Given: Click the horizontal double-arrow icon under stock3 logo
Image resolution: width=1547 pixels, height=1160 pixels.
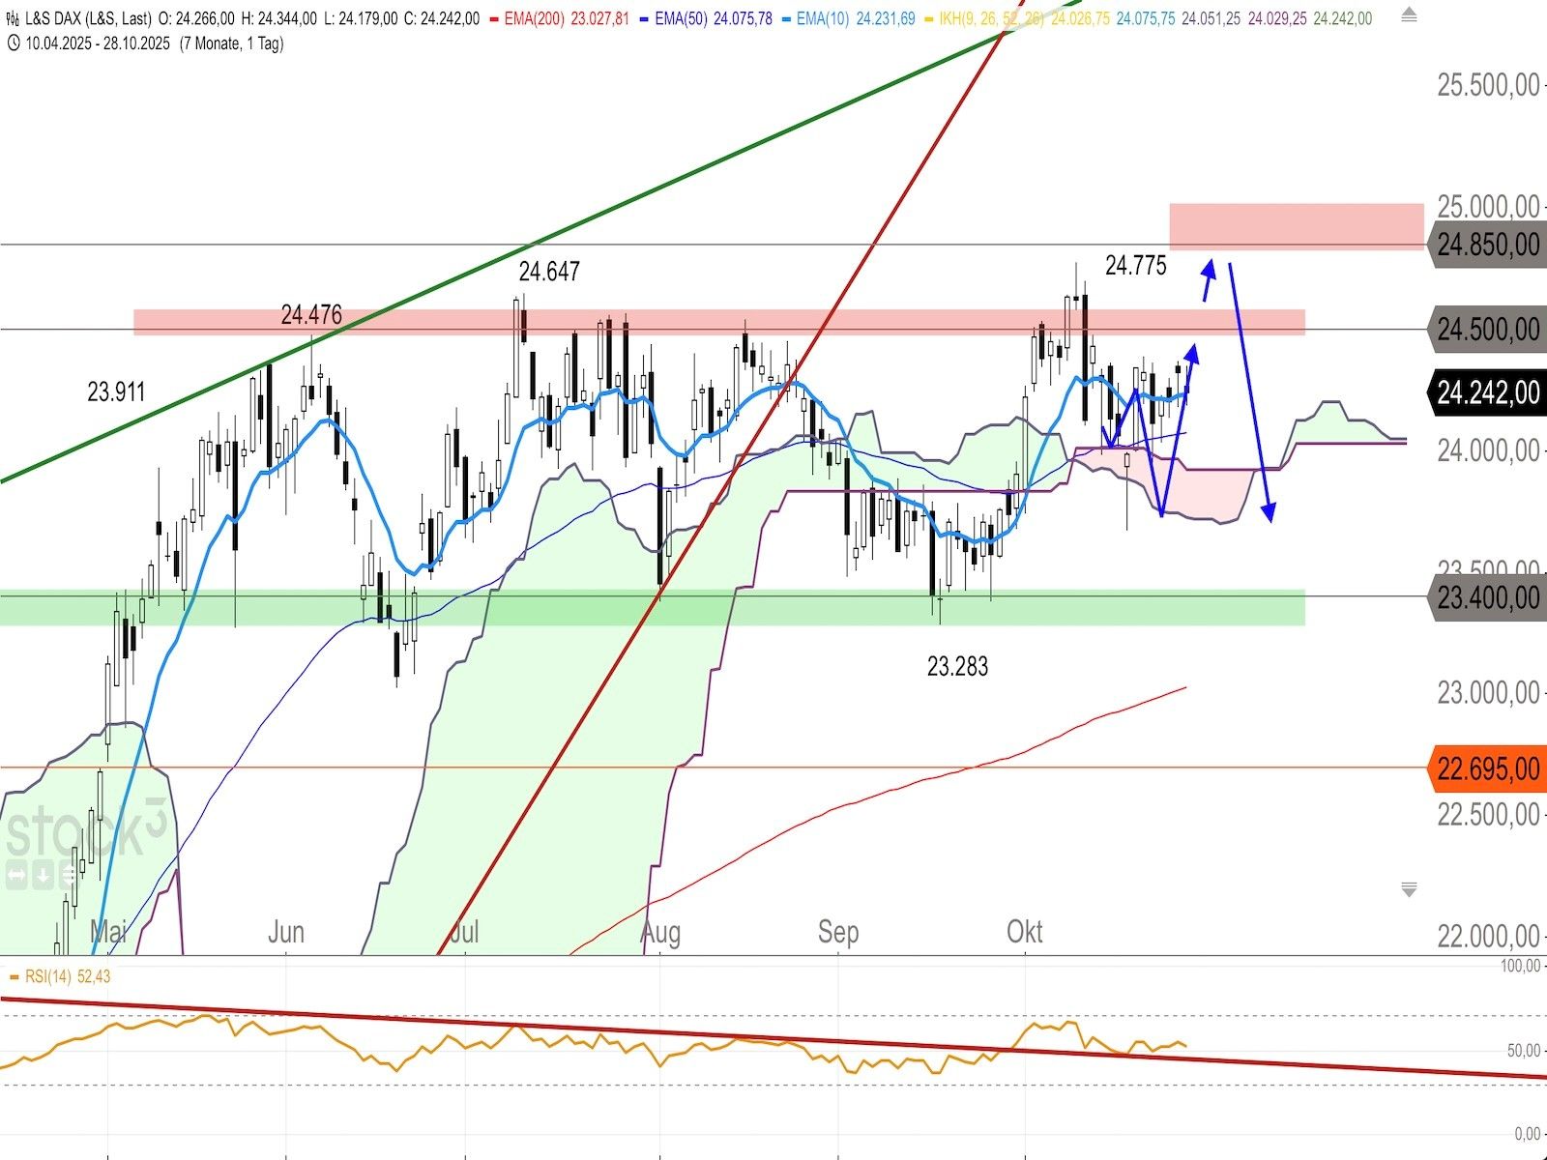Looking at the screenshot, I should 16,876.
